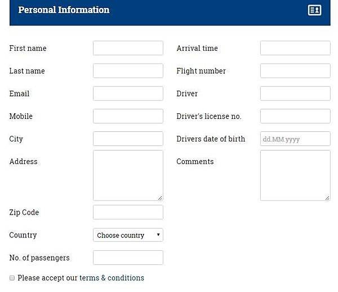The height and width of the screenshot is (292, 338).
Task: Grab the Address textarea resize handle
Action: coord(160,198)
